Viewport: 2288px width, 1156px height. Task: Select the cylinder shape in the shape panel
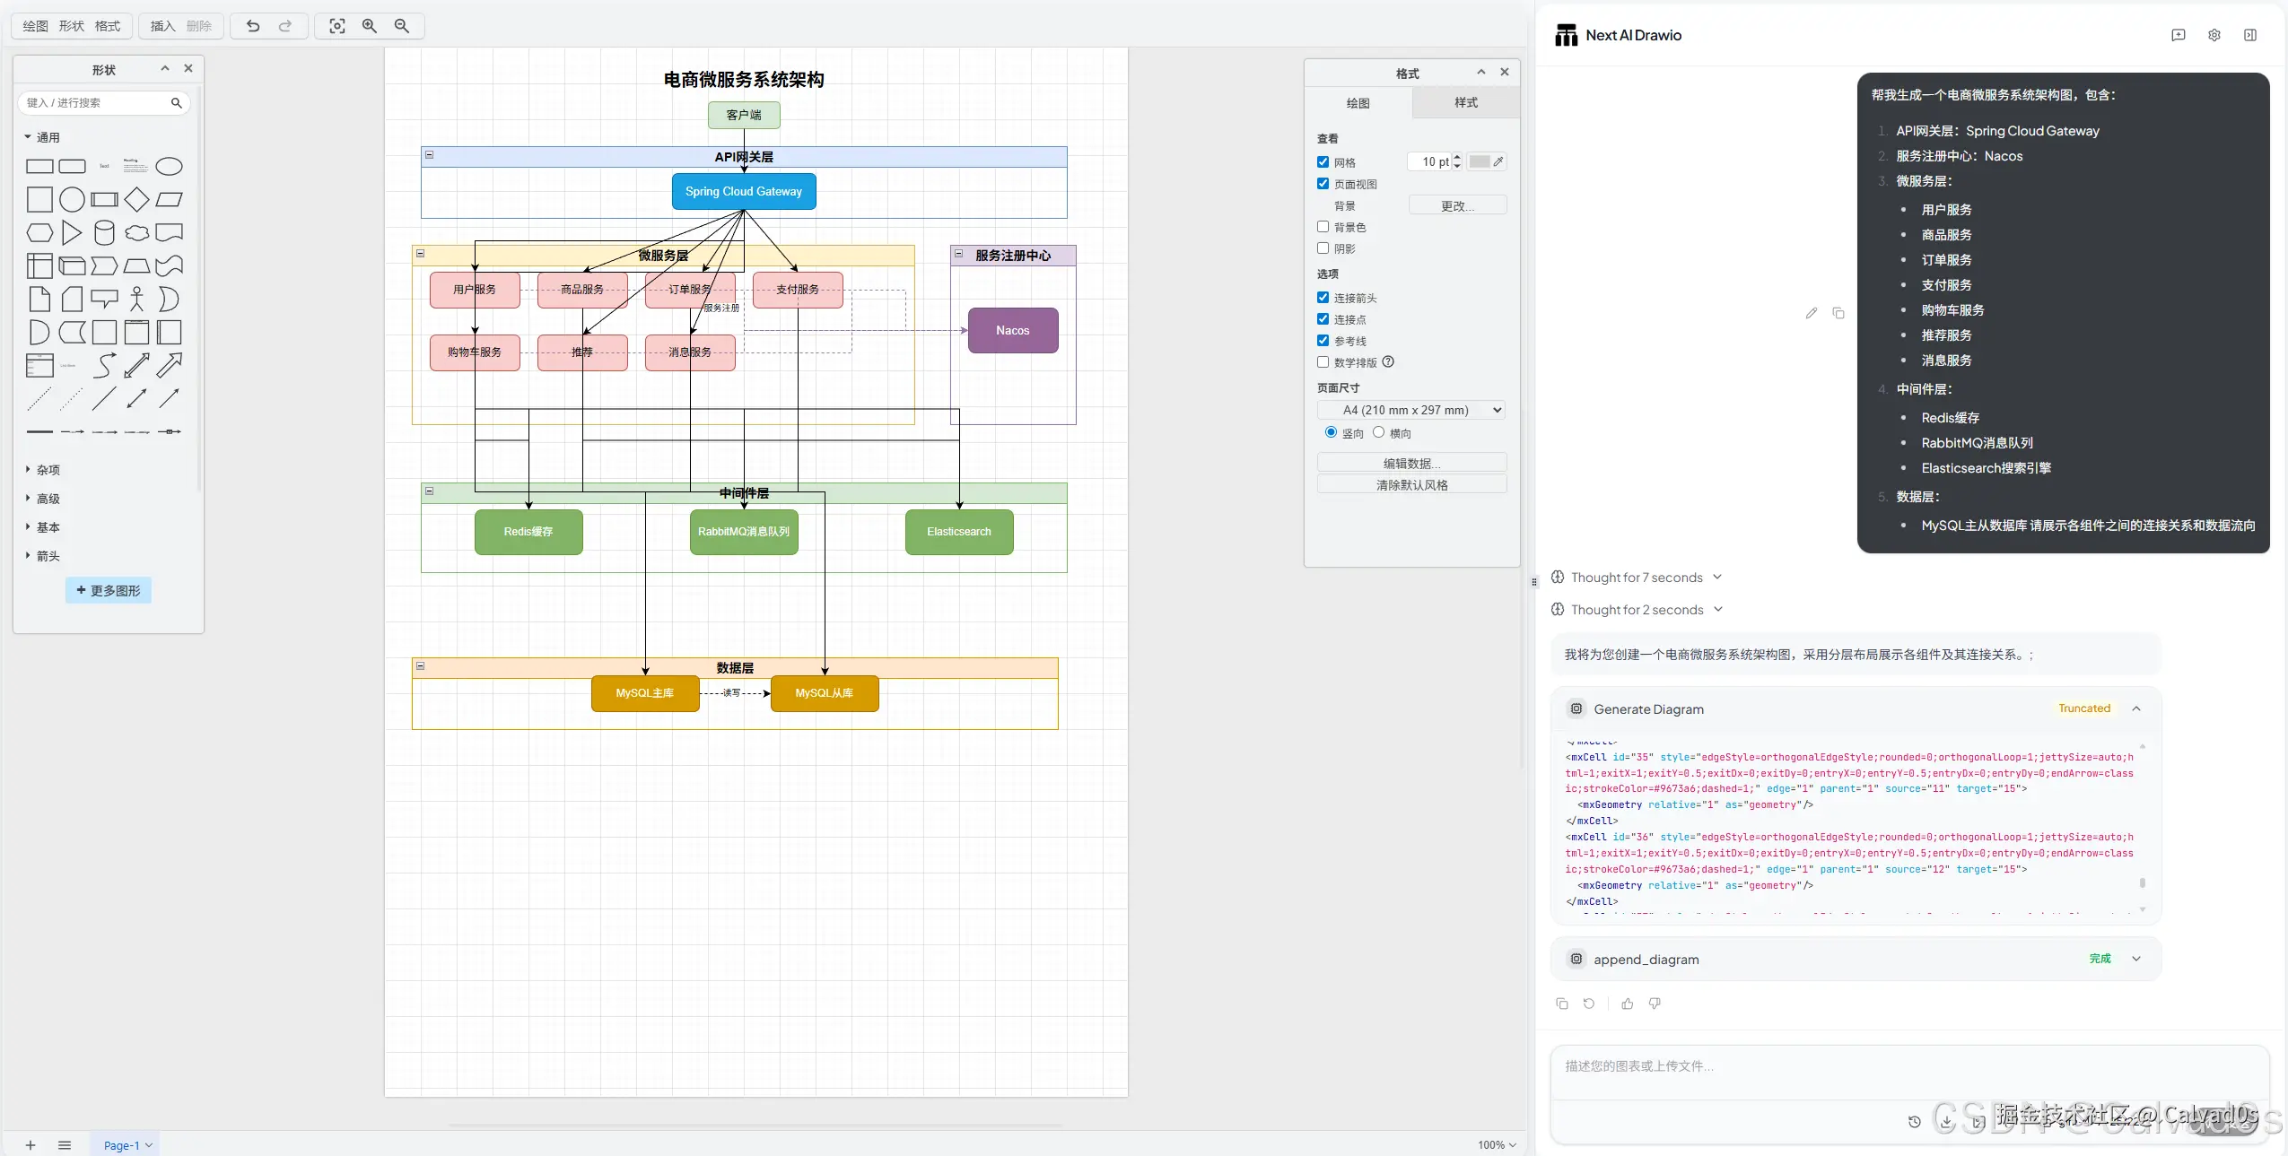click(x=104, y=233)
